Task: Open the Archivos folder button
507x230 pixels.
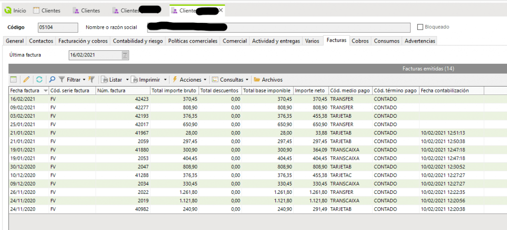Action: point(268,80)
